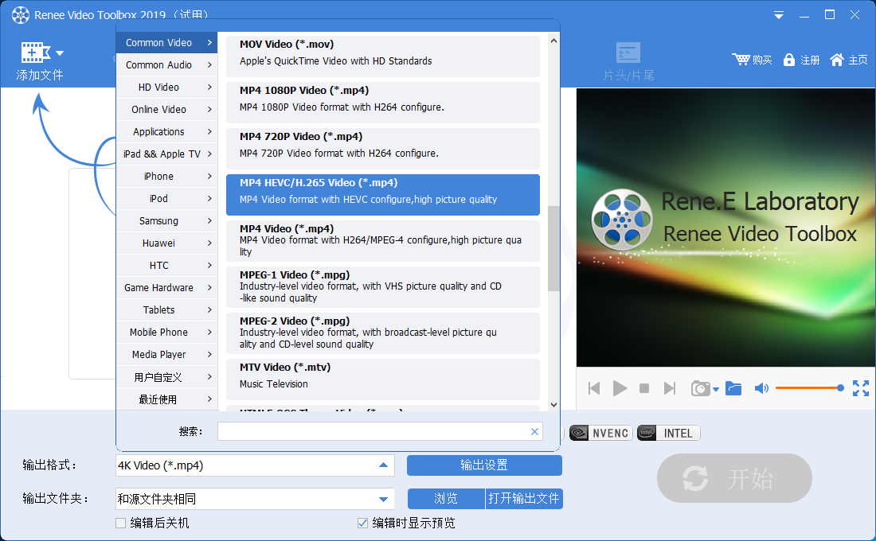
Task: Click the open output file button
Action: (524, 499)
